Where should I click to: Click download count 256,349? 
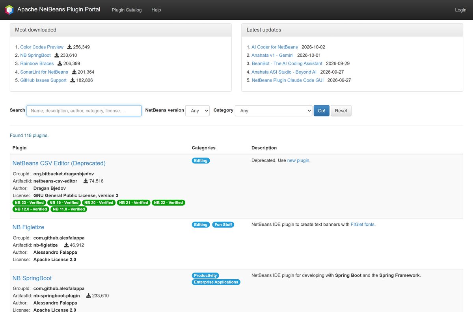point(82,47)
